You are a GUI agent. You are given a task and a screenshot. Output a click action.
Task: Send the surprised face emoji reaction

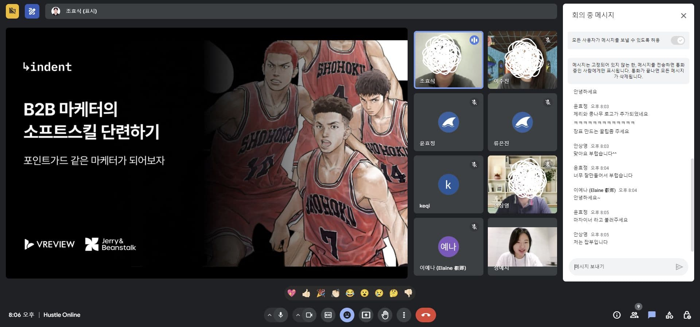point(365,293)
